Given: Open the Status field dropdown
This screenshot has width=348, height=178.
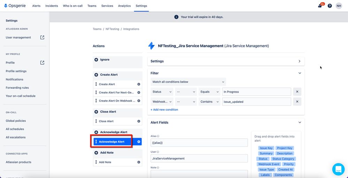Looking at the screenshot, I should point(162,92).
